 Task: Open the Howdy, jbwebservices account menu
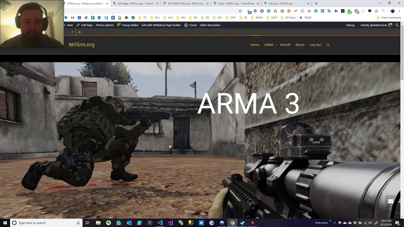376,25
